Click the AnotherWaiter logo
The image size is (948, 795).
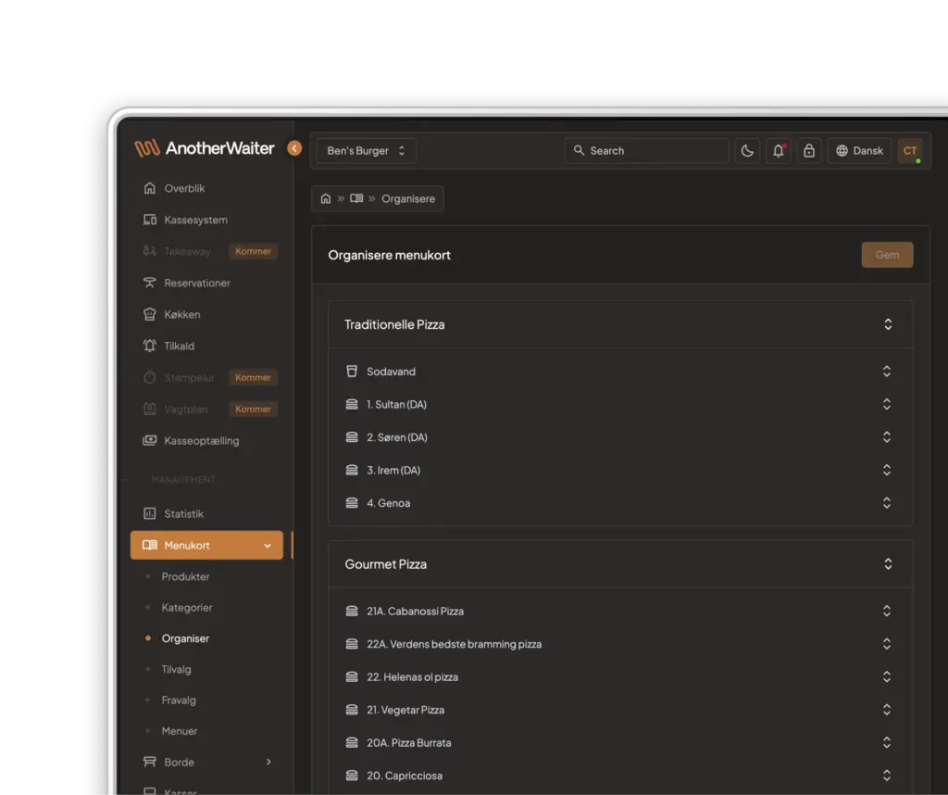[x=205, y=148]
